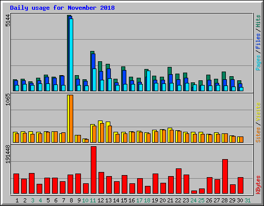Click the Hits axis label

coord(258,21)
